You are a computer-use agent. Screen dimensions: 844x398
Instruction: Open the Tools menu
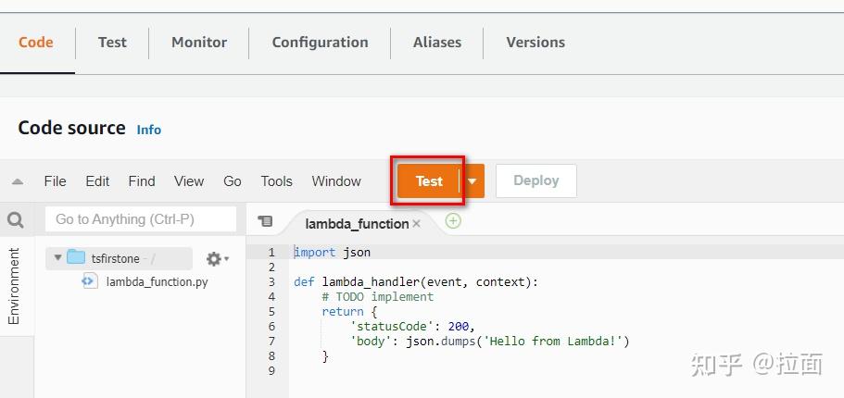(x=276, y=181)
